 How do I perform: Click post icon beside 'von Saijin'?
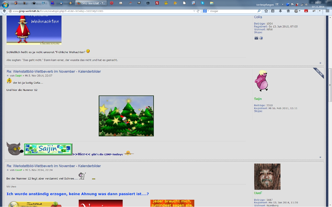click(8, 76)
